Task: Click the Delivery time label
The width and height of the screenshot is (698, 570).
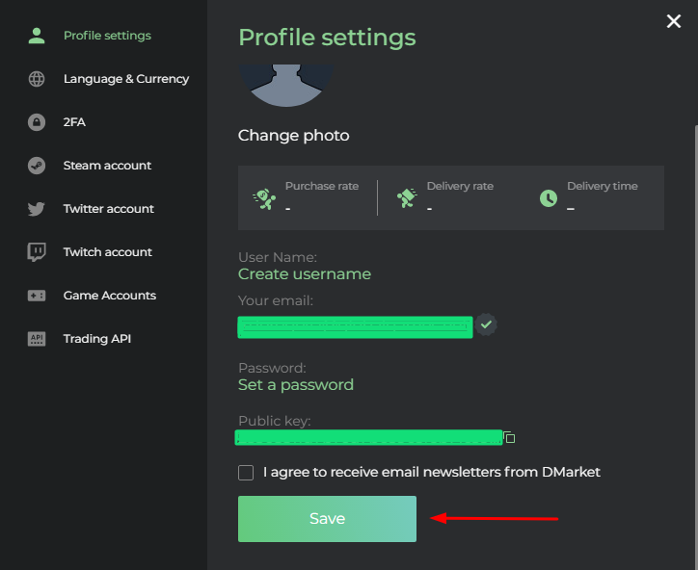Action: tap(603, 186)
